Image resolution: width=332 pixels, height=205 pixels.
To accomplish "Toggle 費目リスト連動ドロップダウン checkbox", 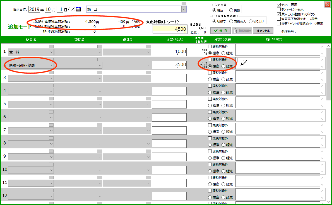I will 279,14.
